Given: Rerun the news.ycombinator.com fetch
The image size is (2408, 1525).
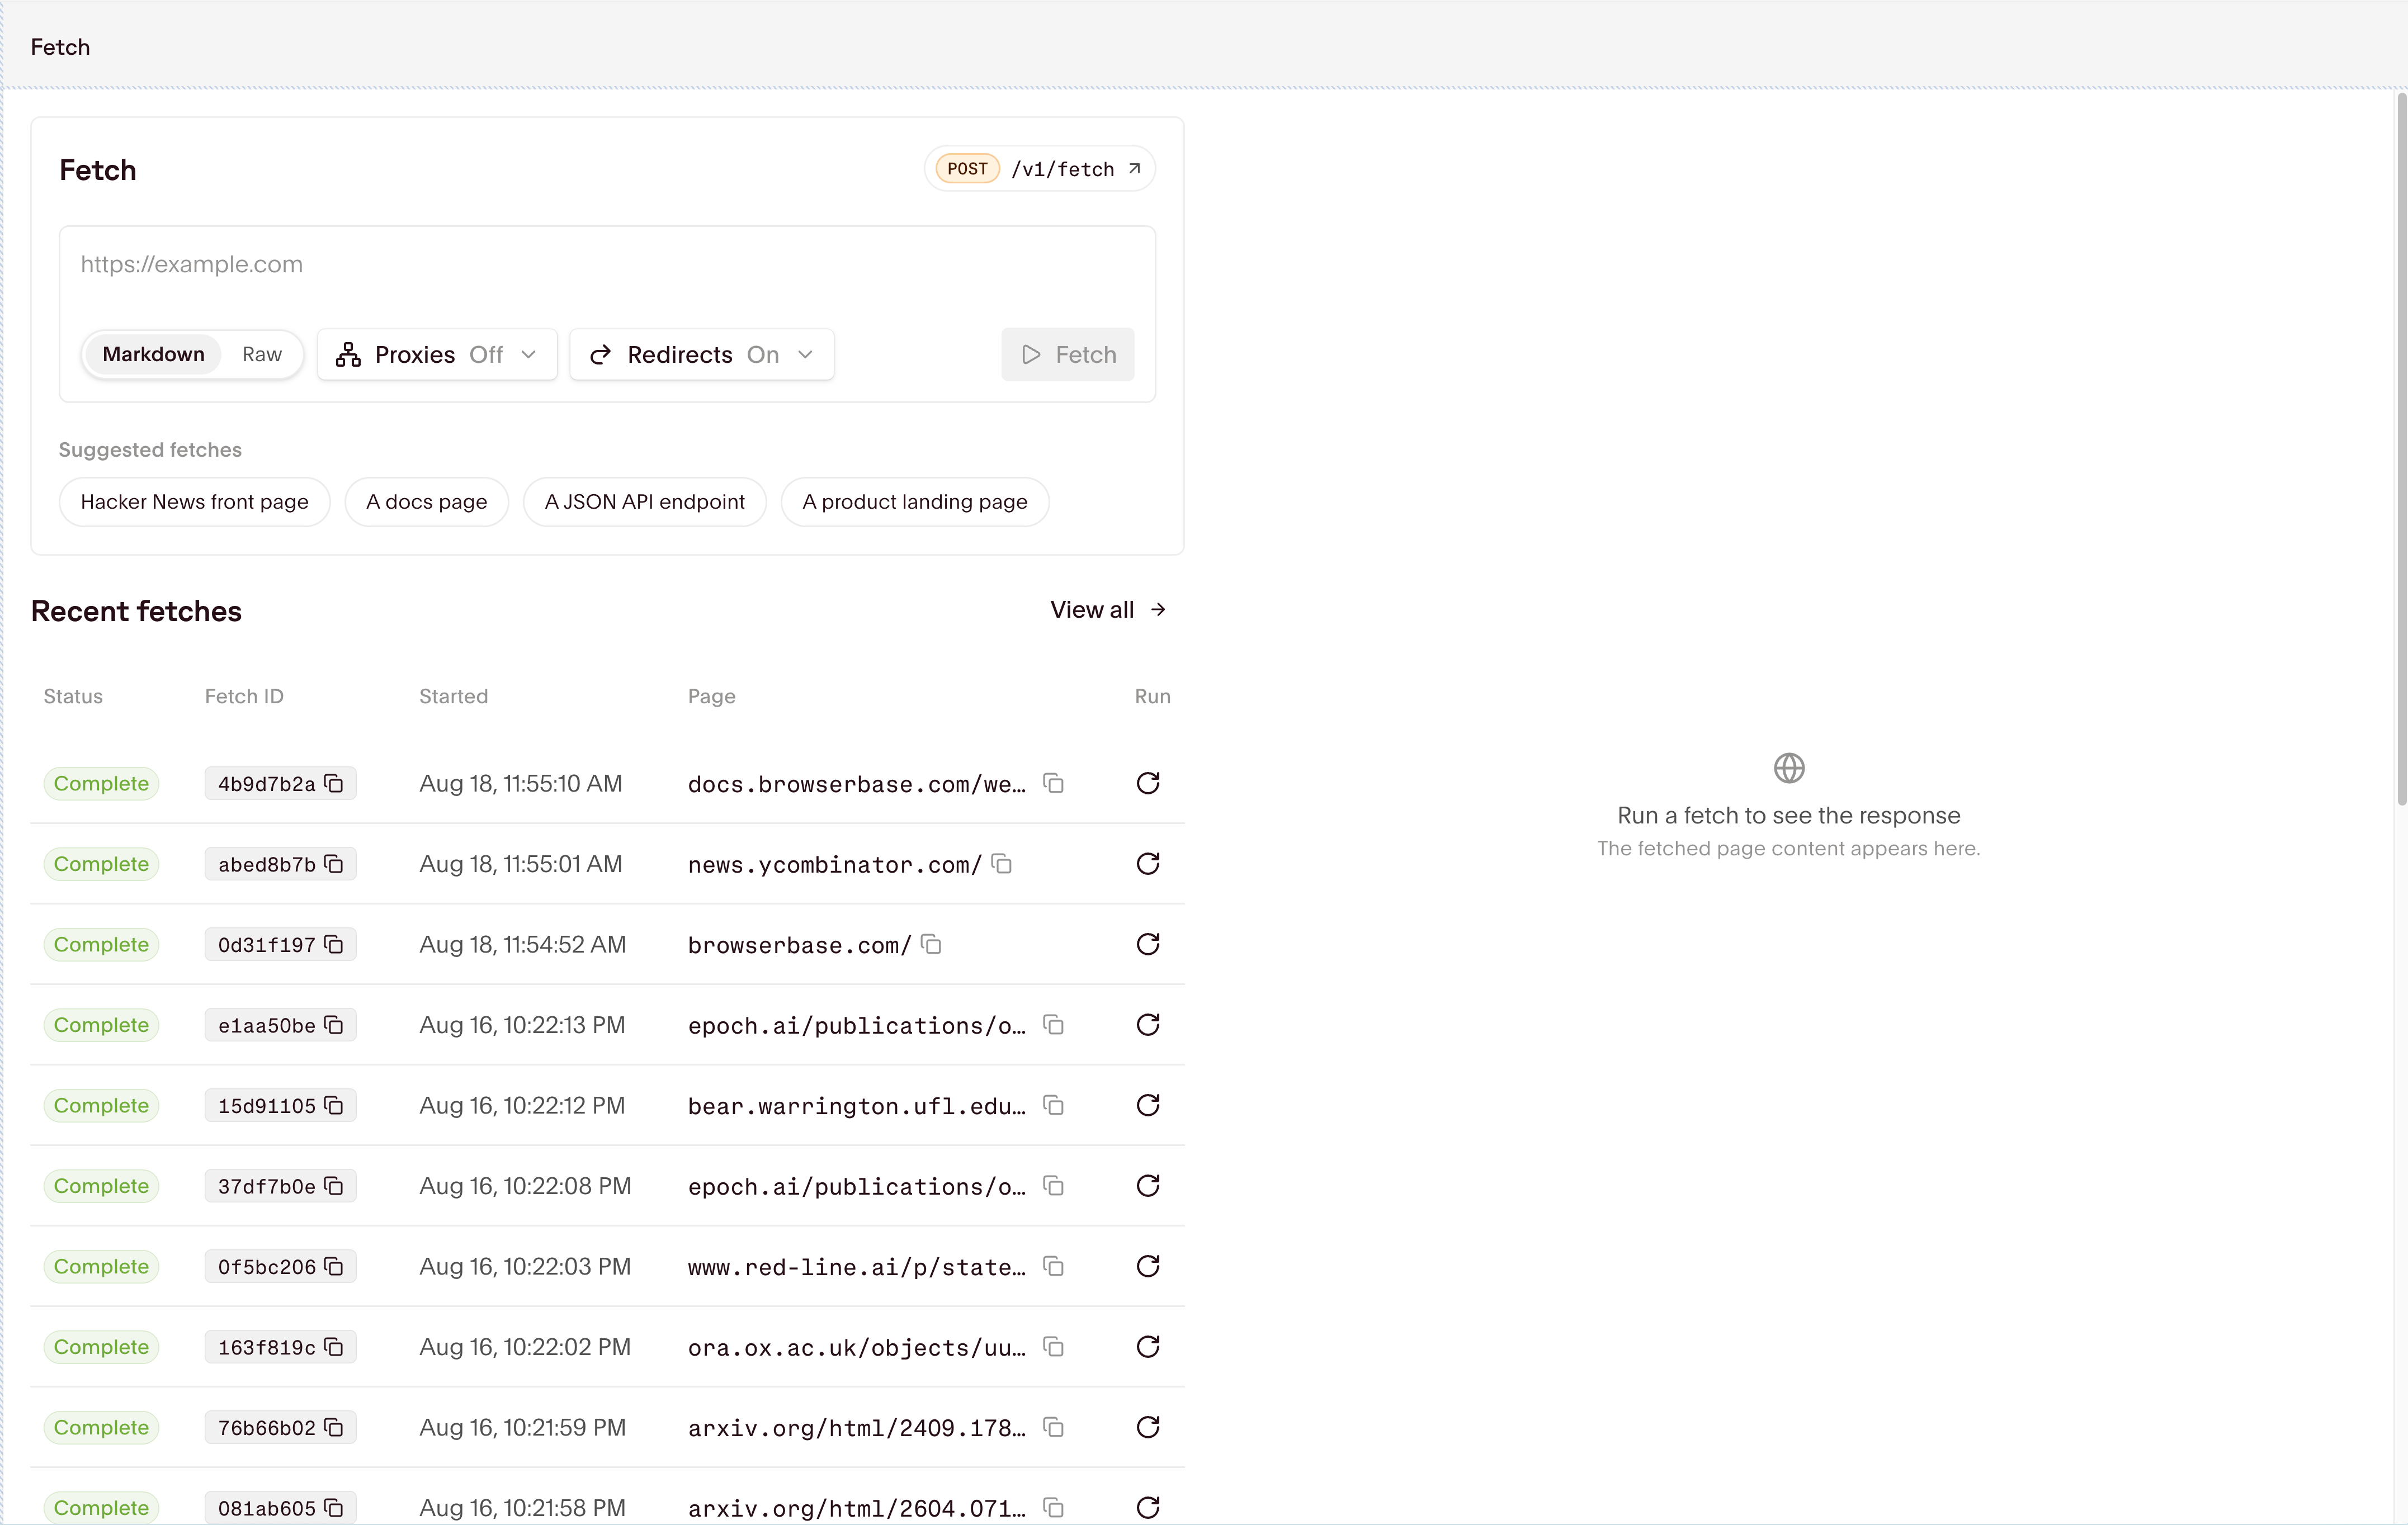Looking at the screenshot, I should 1148,864.
